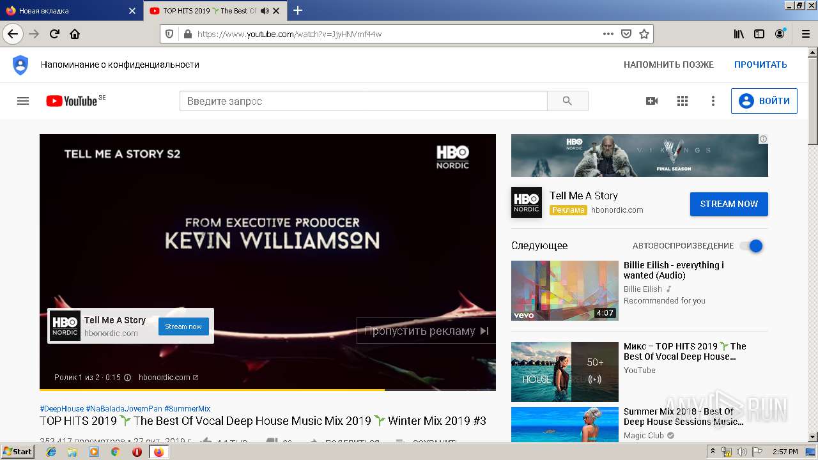
Task: Open a new tab with plus button
Action: coord(298,10)
